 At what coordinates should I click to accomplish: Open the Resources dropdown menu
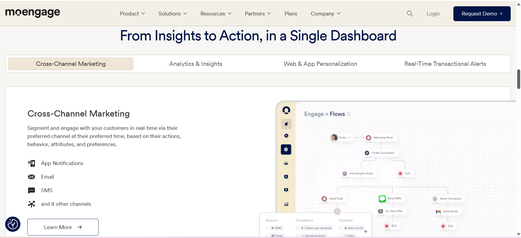pyautogui.click(x=216, y=14)
